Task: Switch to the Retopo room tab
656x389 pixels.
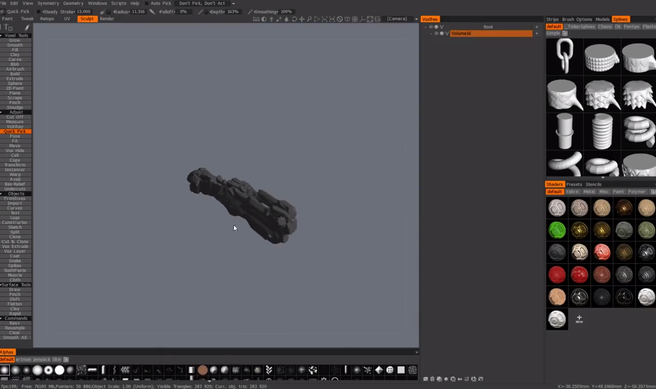Action: click(x=47, y=18)
